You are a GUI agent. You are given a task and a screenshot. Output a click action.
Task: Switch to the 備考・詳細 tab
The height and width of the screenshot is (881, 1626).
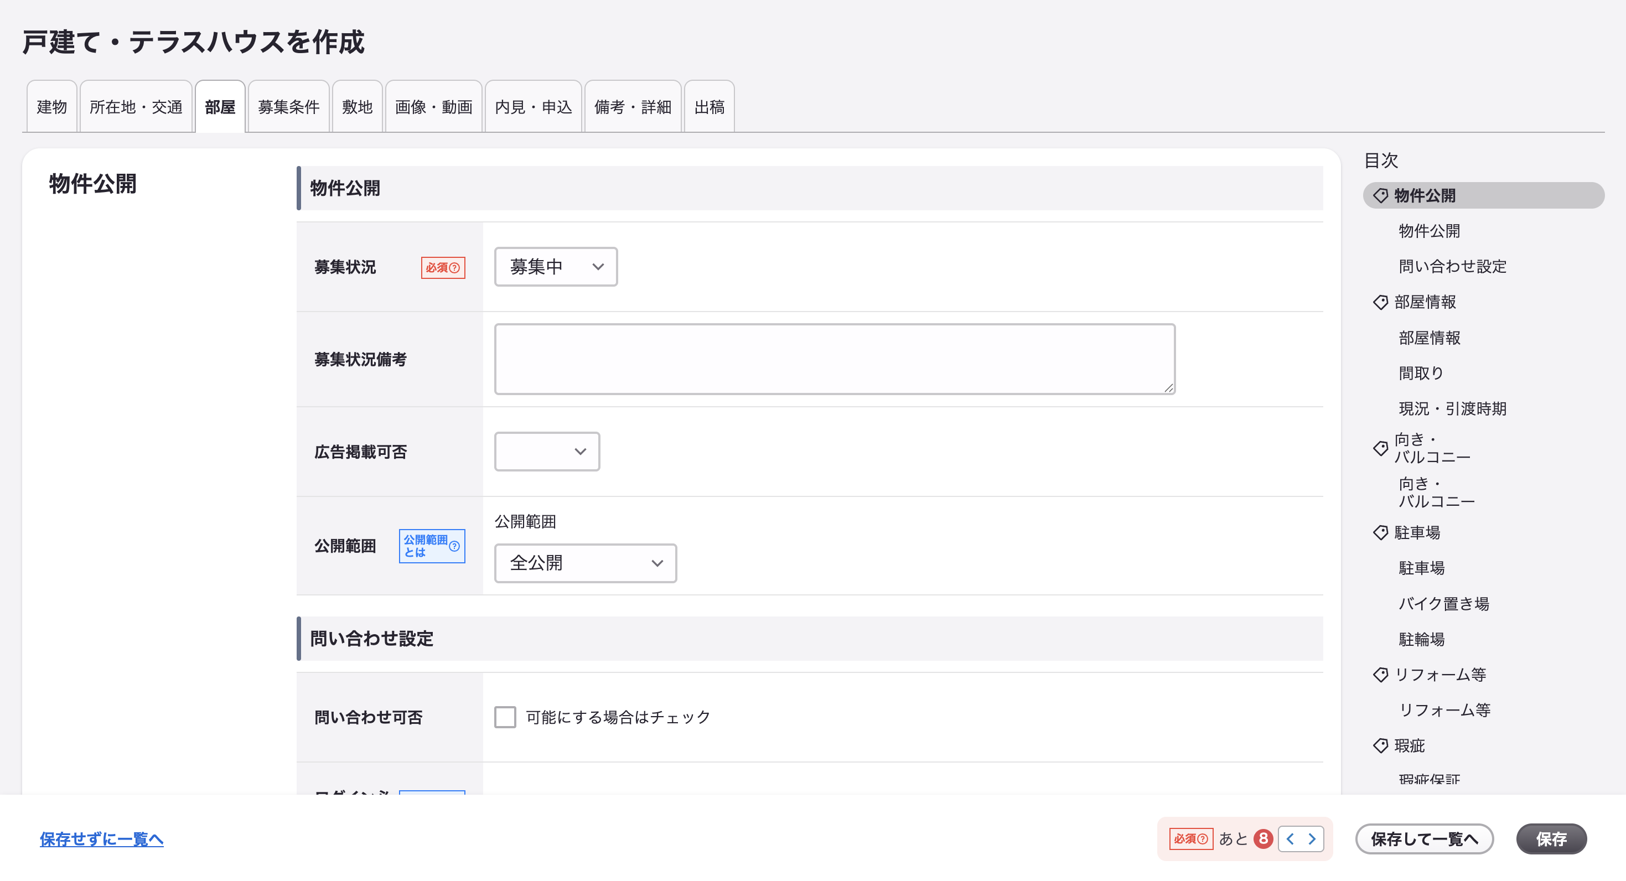[x=633, y=107]
